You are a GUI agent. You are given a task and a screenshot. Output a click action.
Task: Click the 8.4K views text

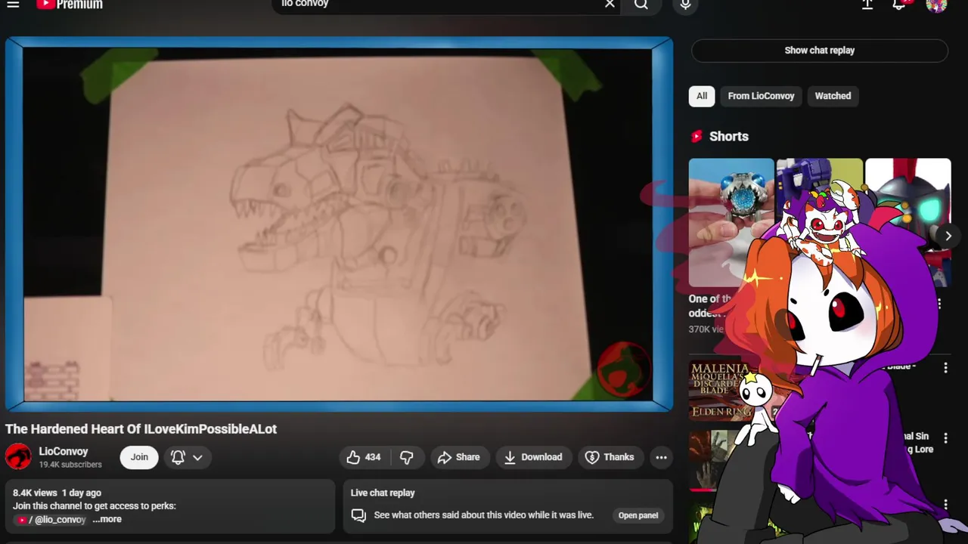[x=35, y=493]
